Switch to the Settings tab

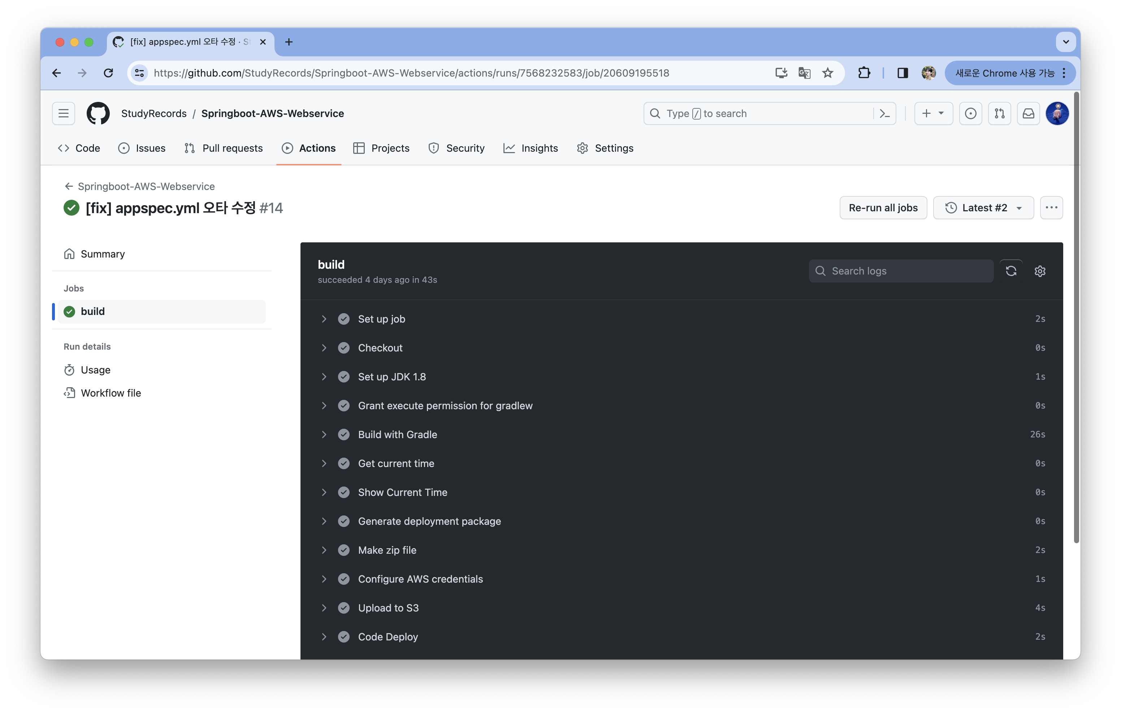pyautogui.click(x=605, y=148)
